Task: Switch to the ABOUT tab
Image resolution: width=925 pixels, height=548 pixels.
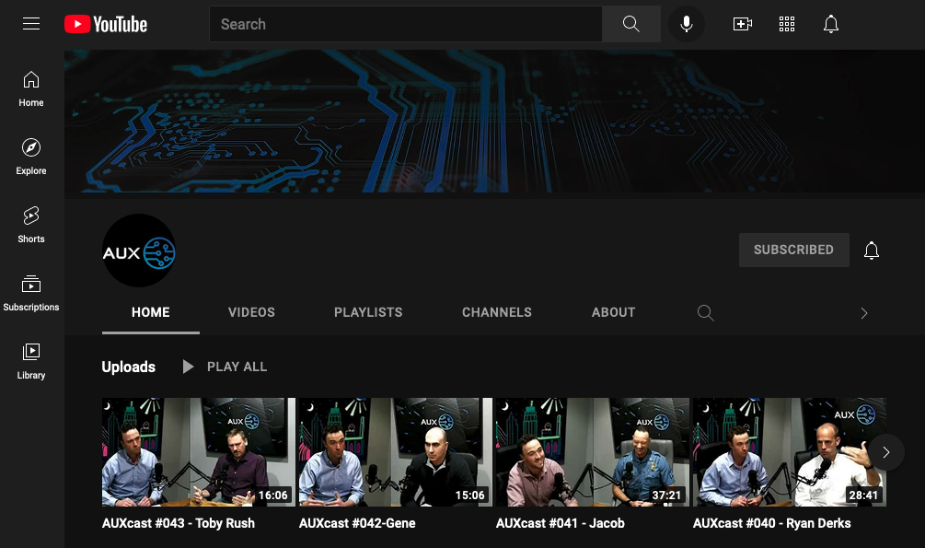Action: [x=614, y=312]
